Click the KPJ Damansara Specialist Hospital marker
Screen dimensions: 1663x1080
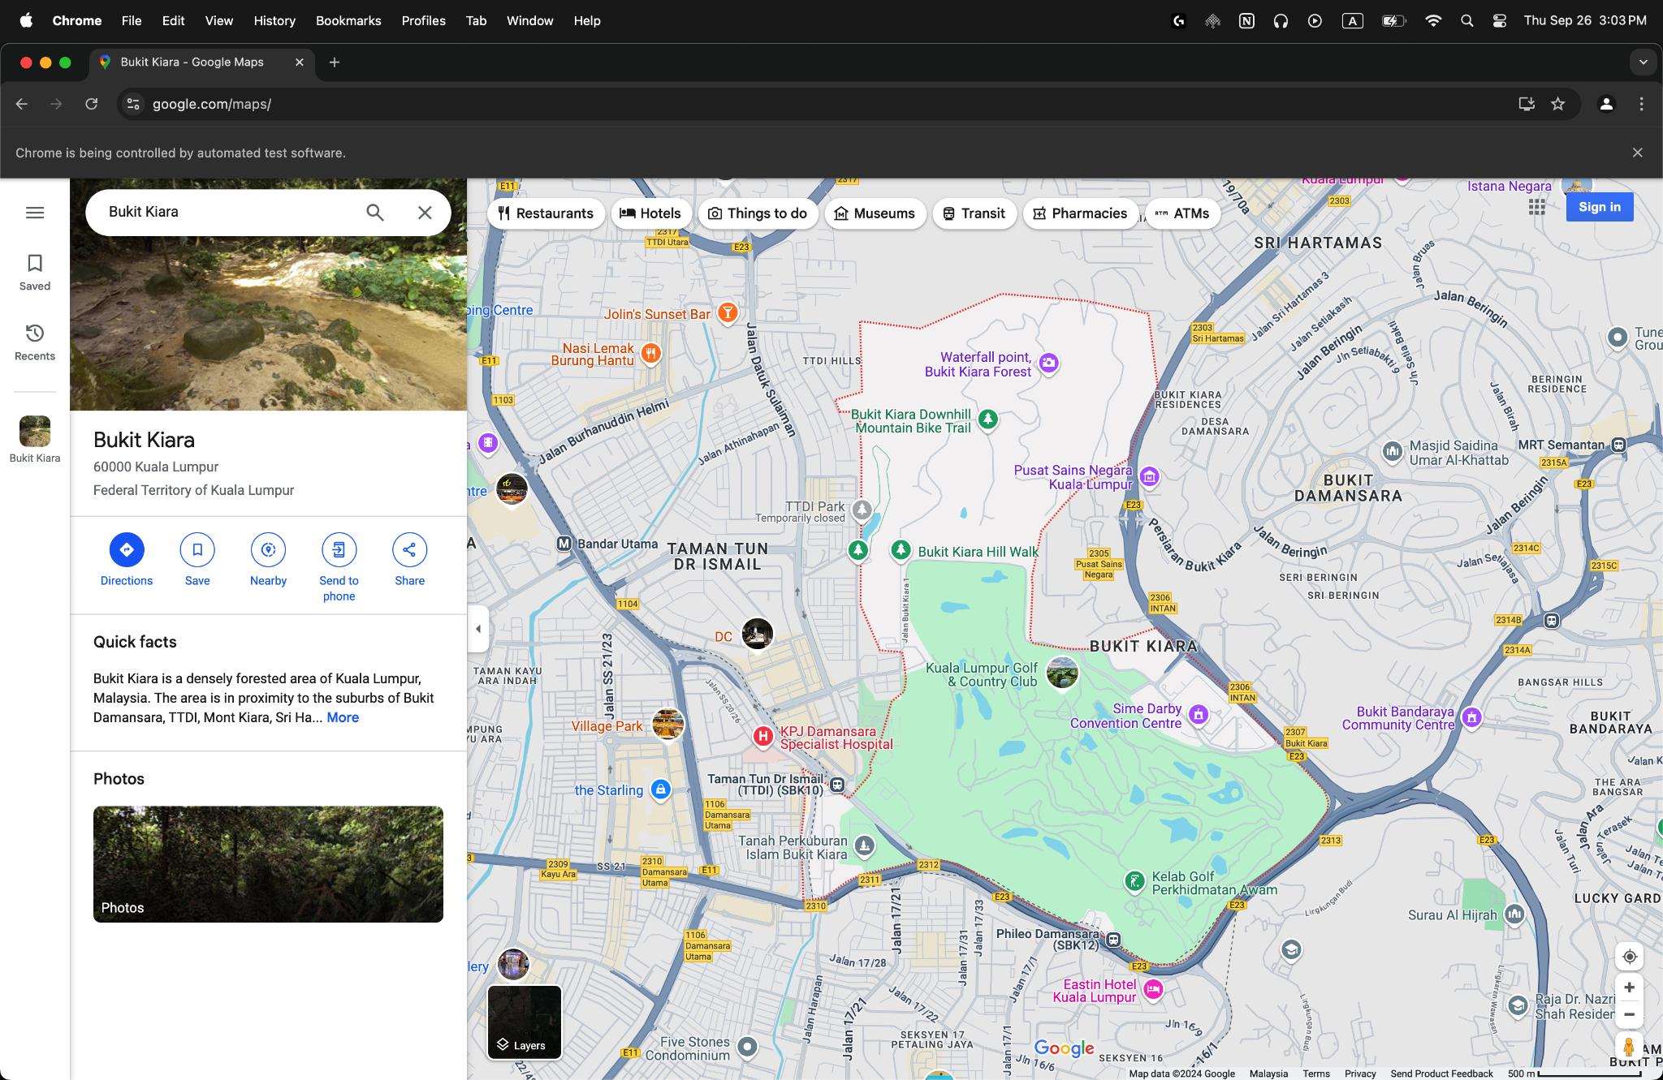762,736
